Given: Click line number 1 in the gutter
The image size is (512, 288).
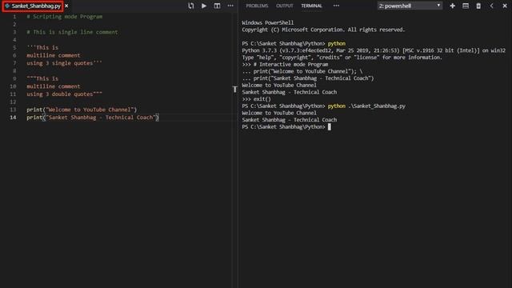Looking at the screenshot, I should pos(14,17).
